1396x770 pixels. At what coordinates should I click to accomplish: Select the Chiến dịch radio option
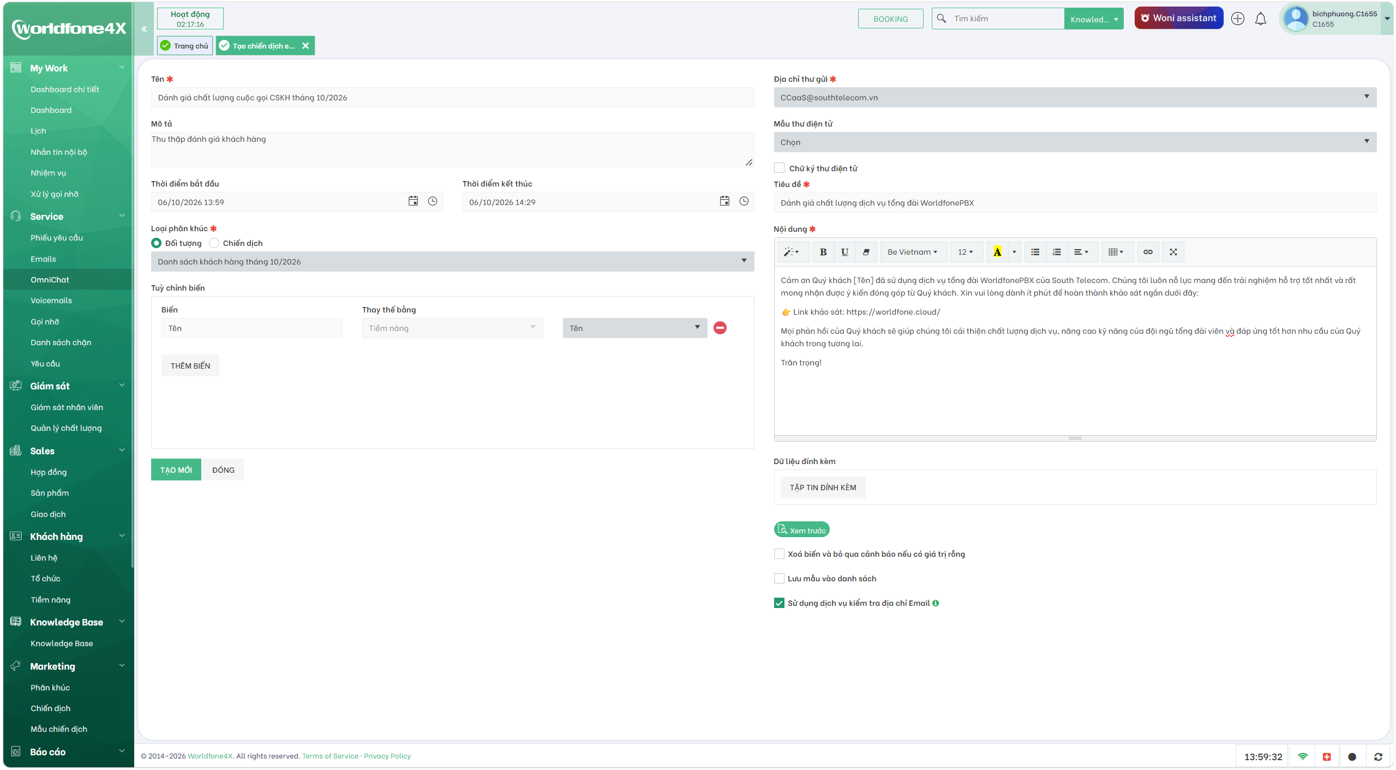tap(214, 243)
